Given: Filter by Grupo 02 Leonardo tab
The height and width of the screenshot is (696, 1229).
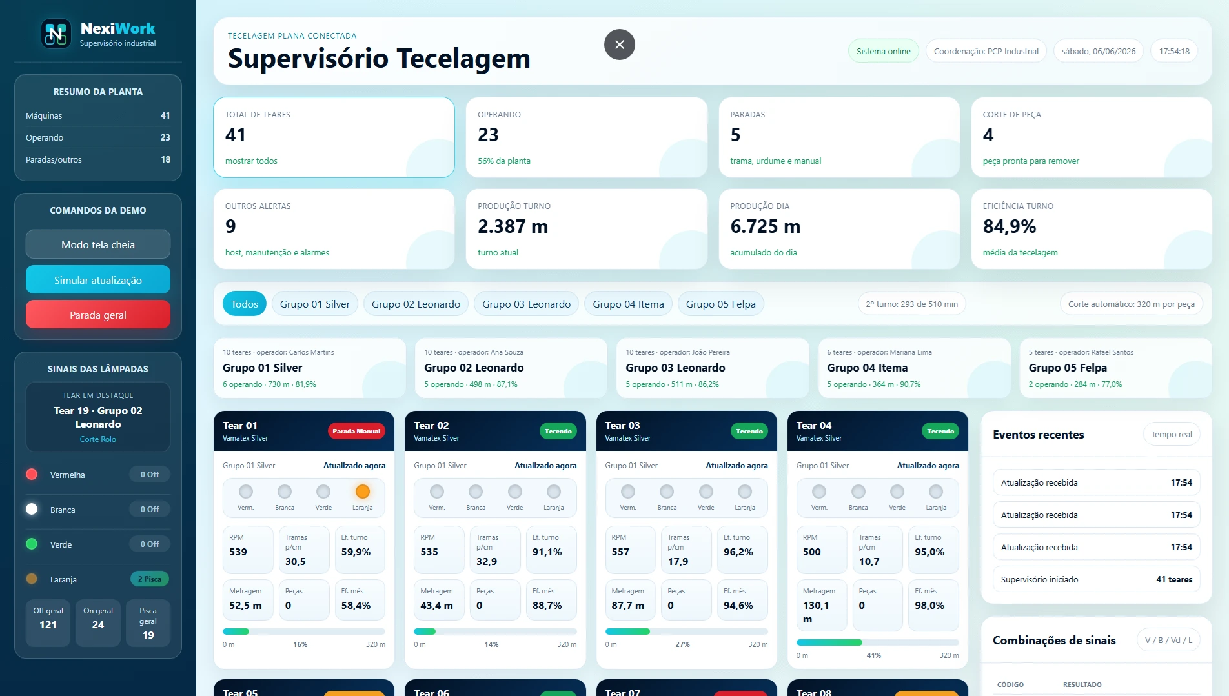Looking at the screenshot, I should click(x=416, y=304).
